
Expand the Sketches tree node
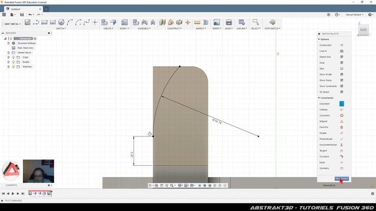9,67
